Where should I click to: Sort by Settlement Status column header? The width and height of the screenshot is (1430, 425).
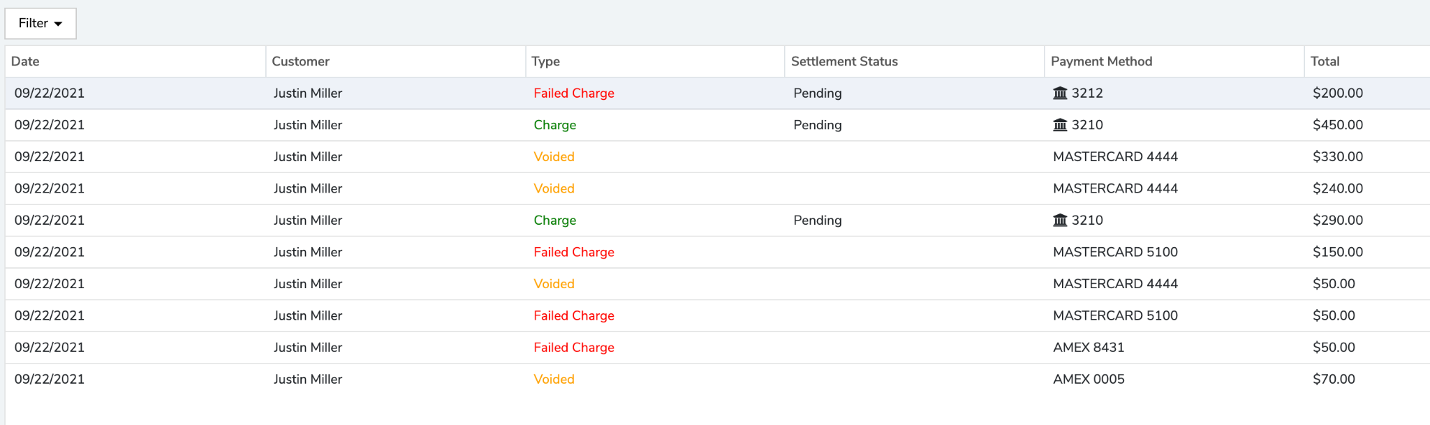click(x=844, y=61)
